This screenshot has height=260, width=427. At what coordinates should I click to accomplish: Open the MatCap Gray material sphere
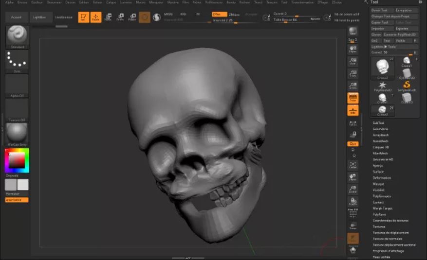(17, 134)
